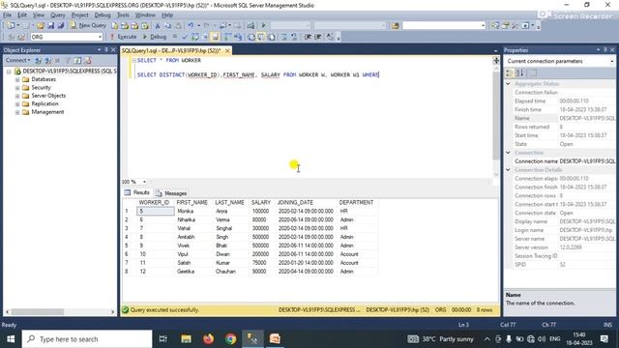Click the Comment out selected lines icon
Image resolution: width=619 pixels, height=348 pixels.
tap(283, 37)
